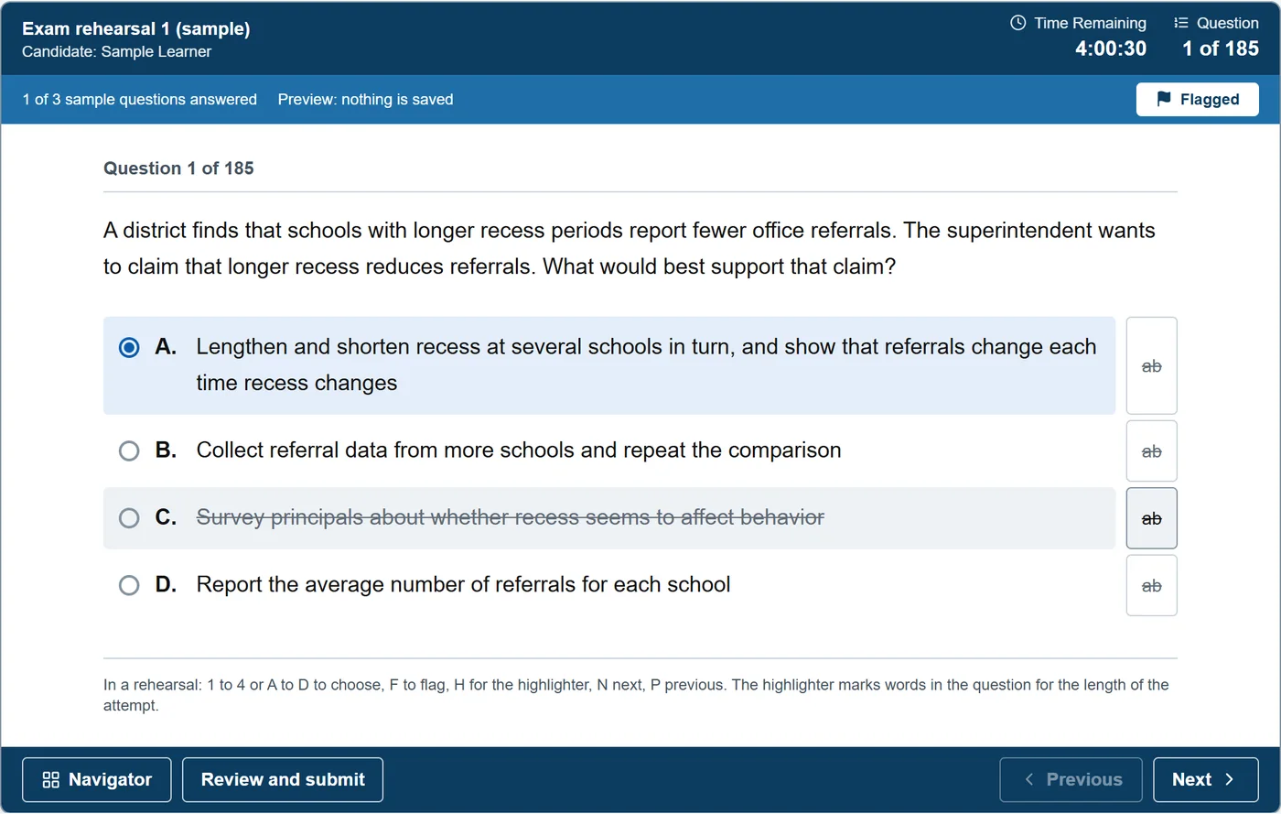Click the 'Question 1 of 185' heading
The height and width of the screenshot is (814, 1281).
click(178, 168)
